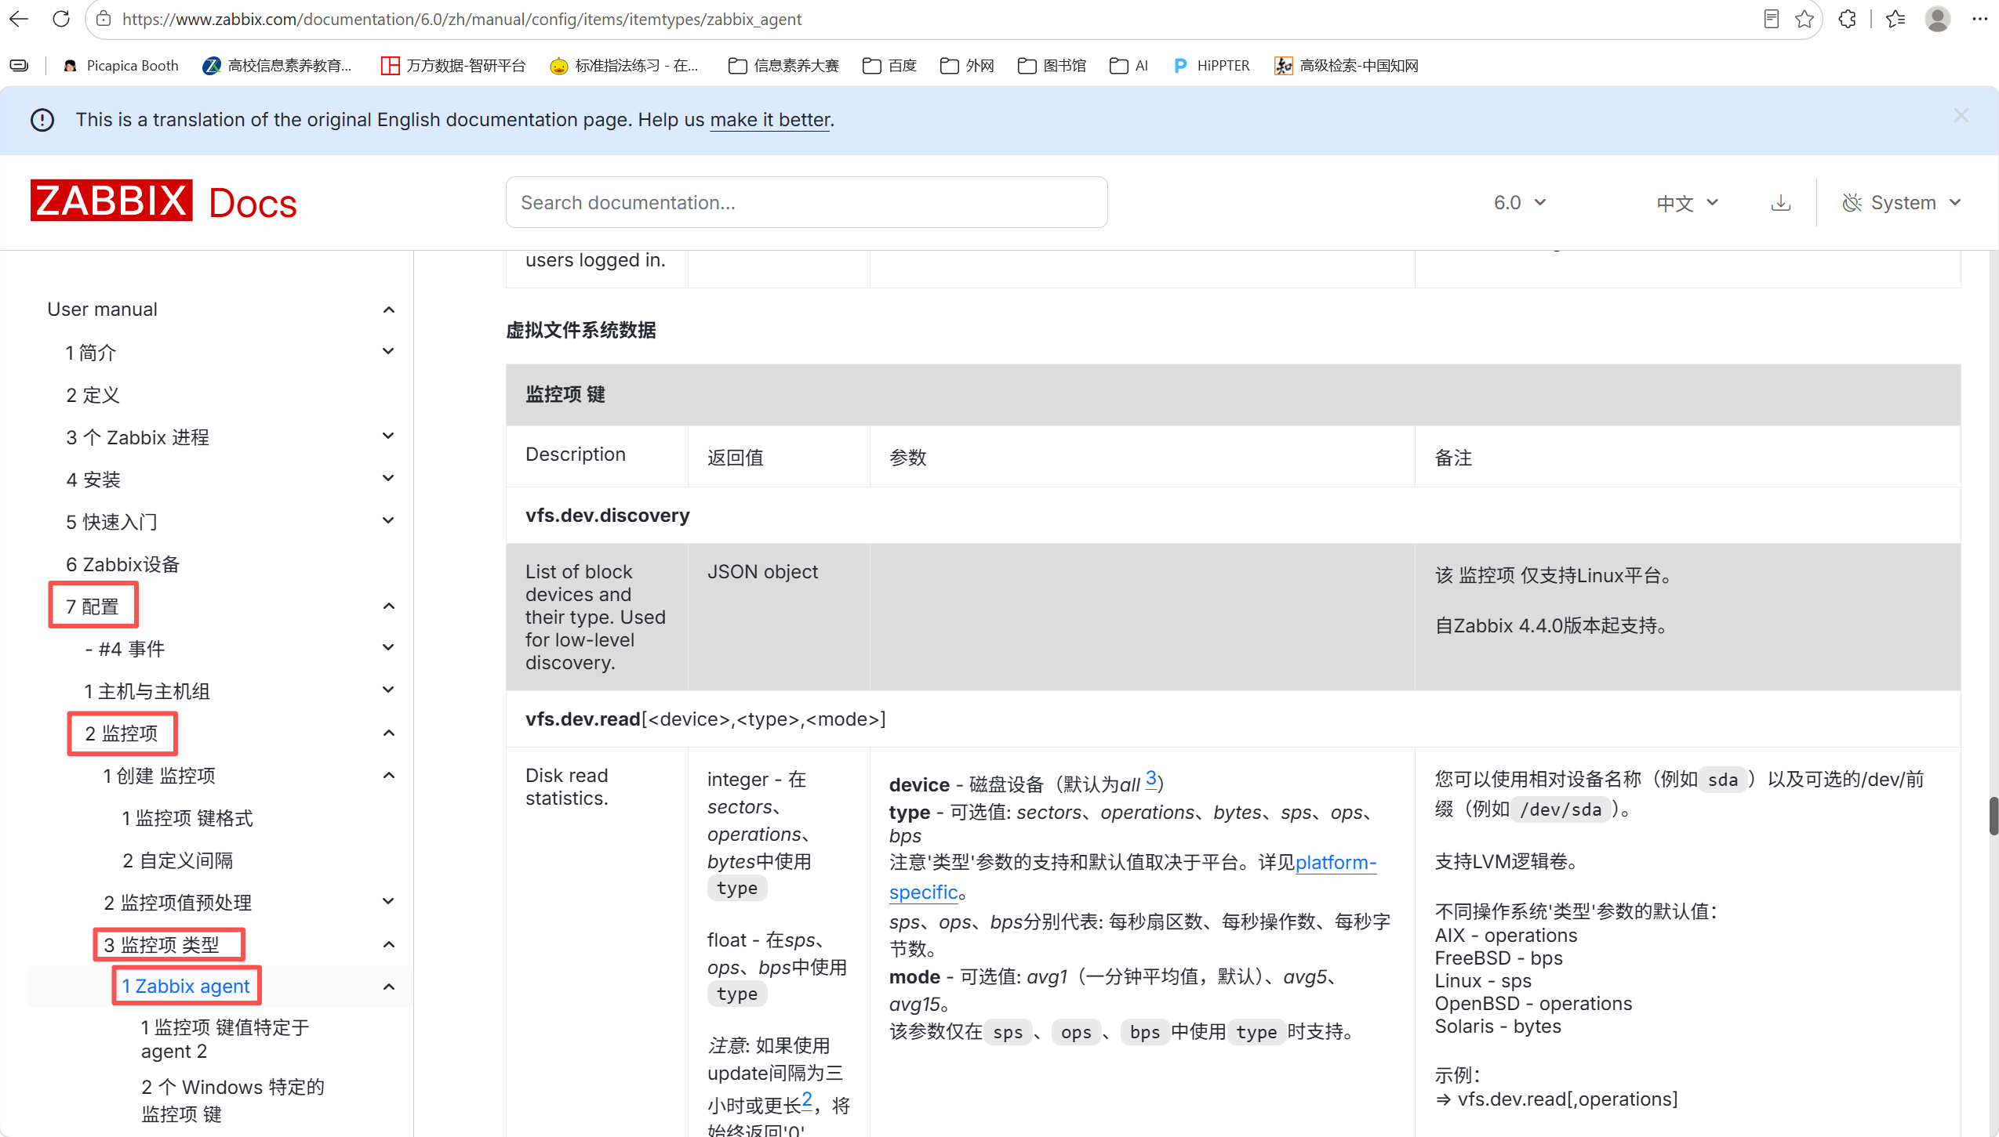Click the page vertical scrollbar thumb
The height and width of the screenshot is (1137, 1999).
coord(1993,816)
